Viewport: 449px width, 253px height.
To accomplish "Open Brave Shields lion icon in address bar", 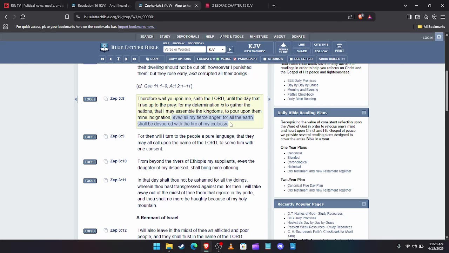I will [360, 17].
